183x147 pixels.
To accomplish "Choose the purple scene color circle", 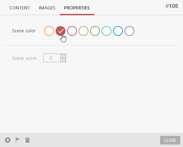I will pyautogui.click(x=129, y=31).
